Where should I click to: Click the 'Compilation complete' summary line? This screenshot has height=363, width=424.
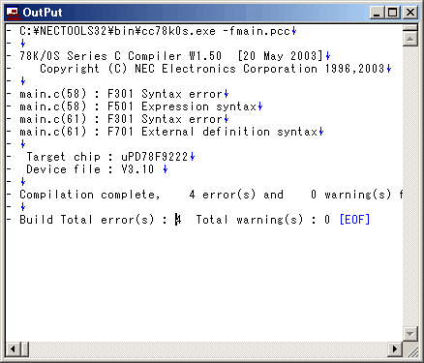click(211, 195)
